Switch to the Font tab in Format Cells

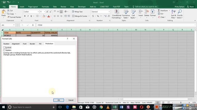[25, 44]
